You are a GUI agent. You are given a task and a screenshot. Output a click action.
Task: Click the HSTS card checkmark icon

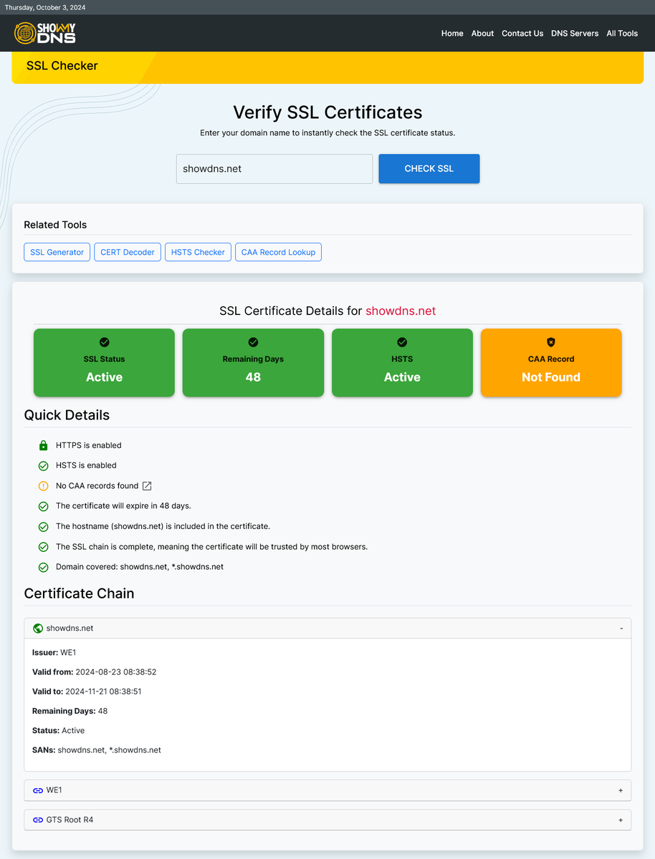point(402,342)
